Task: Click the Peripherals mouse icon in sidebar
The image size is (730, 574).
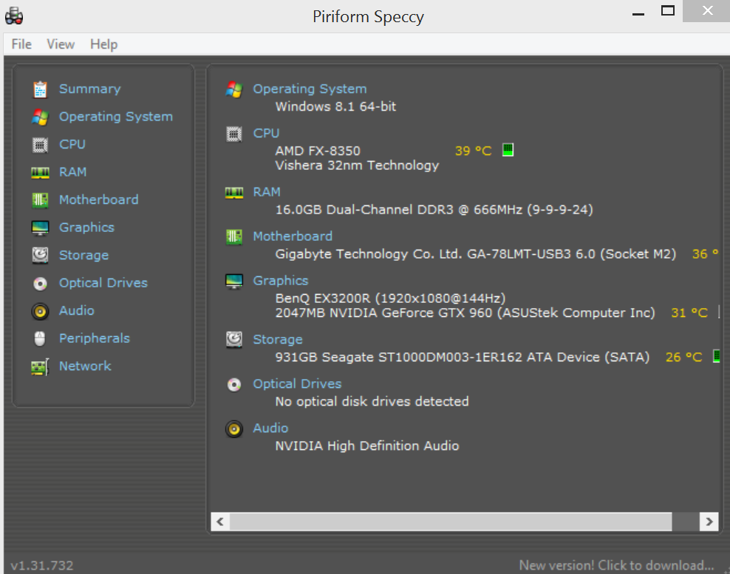Action: pos(40,338)
